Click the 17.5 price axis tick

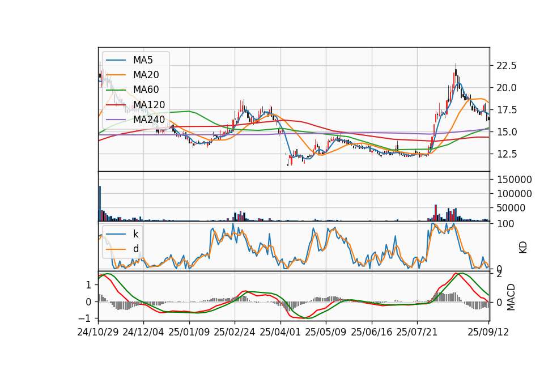(x=507, y=110)
